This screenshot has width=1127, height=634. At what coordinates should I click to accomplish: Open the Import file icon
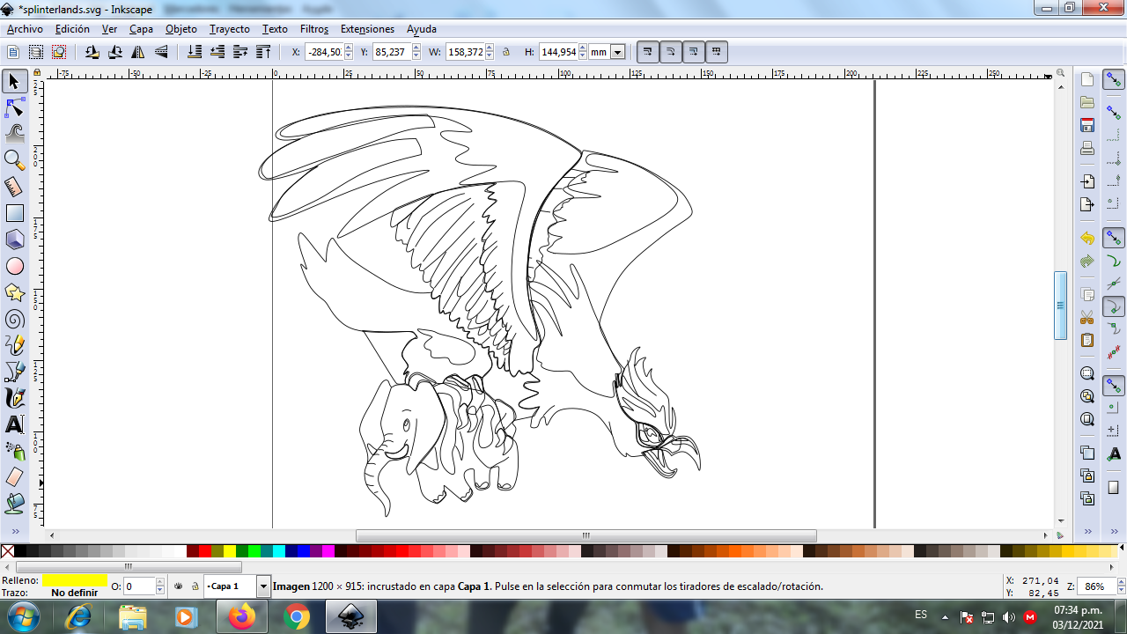point(1087,181)
